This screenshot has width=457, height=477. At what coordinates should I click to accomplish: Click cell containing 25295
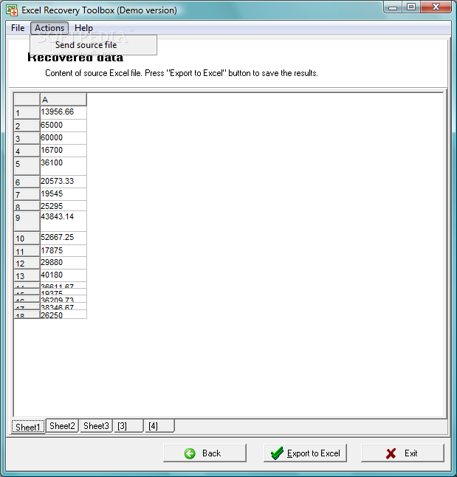63,206
